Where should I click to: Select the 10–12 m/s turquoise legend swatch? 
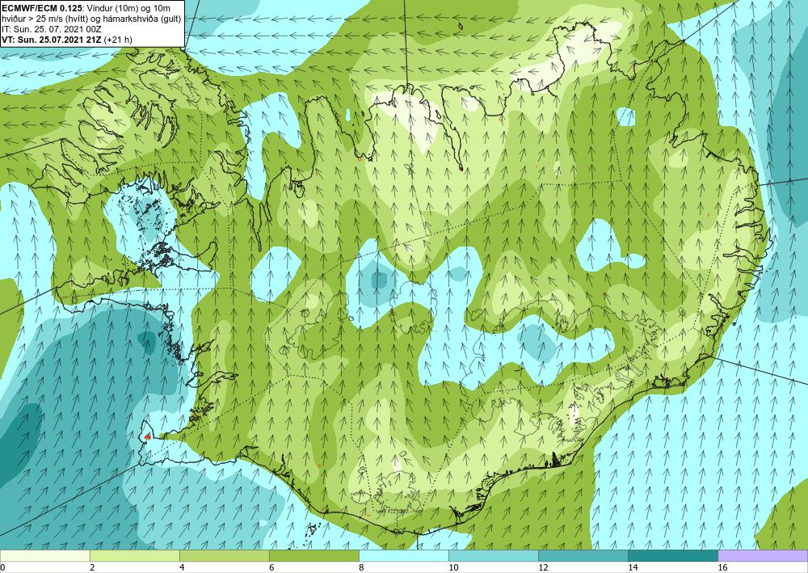pos(494,556)
